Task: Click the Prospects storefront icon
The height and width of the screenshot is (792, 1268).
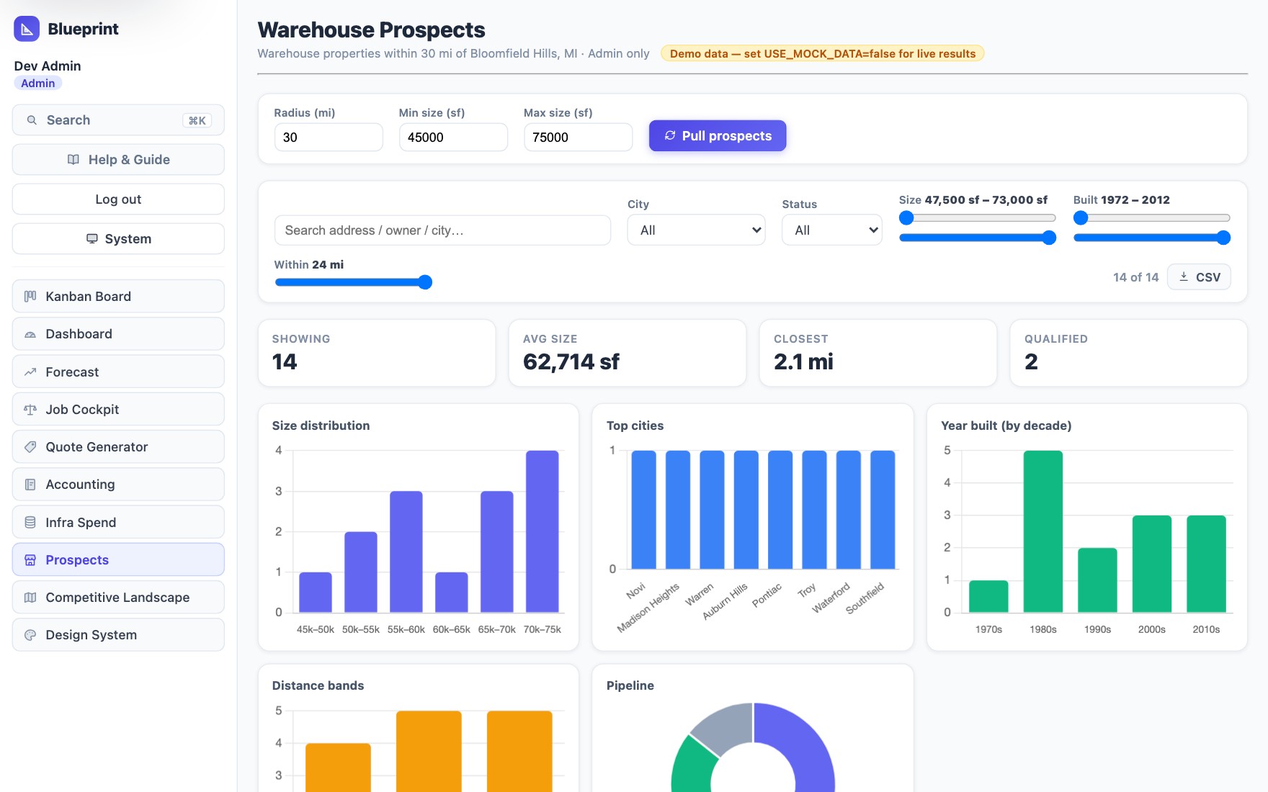Action: tap(30, 560)
